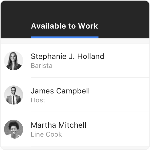
Task: Click divider line below Martha Mitchell
Action: click(90, 146)
